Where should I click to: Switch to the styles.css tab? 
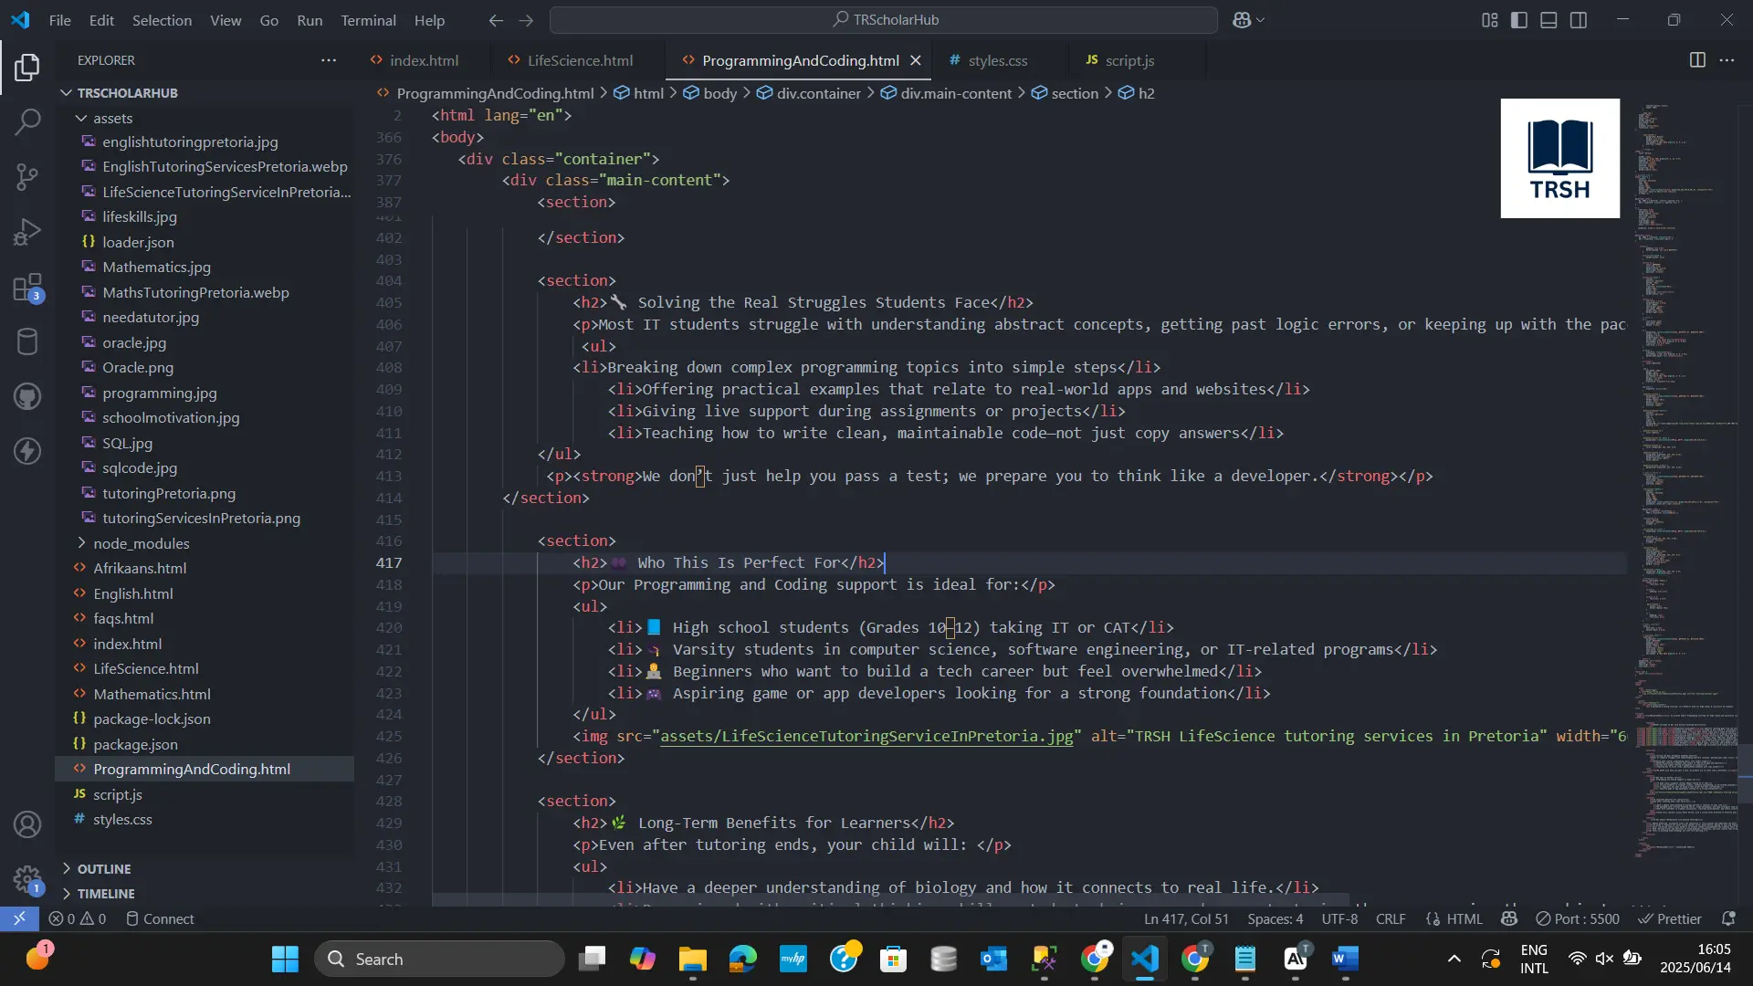998,60
